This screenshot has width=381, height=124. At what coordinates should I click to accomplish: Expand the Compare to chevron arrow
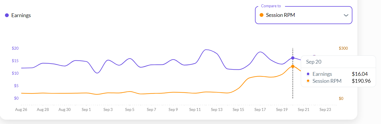346,15
